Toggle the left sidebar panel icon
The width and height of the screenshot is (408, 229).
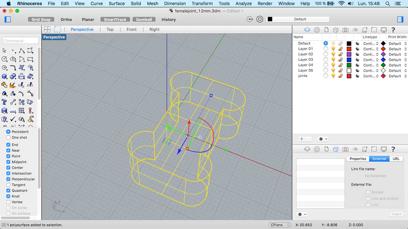(8, 20)
